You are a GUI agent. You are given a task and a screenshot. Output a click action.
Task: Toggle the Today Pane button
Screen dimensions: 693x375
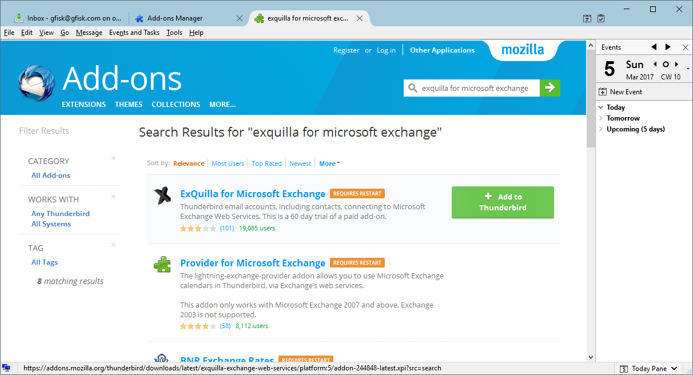tap(649, 369)
